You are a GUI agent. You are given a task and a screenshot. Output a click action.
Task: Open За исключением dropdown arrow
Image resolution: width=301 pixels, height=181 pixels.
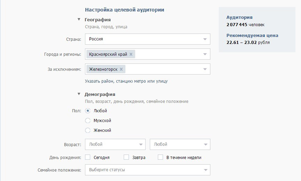(205, 69)
